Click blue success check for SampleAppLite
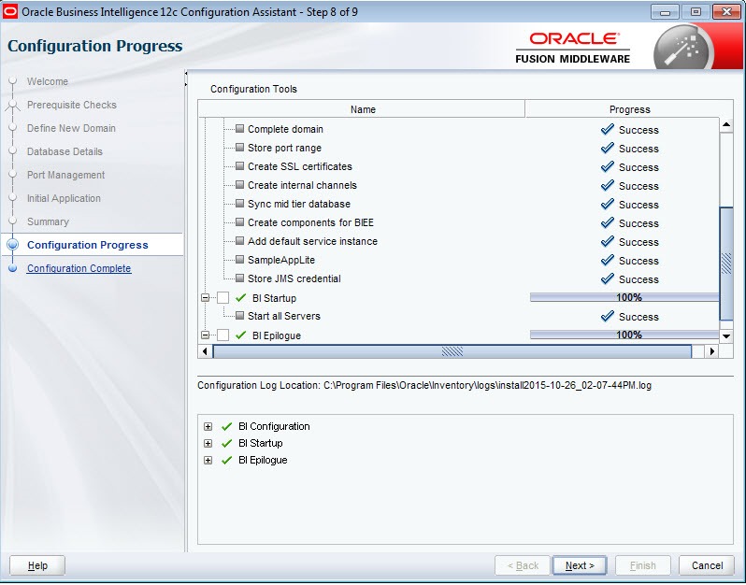 [607, 260]
